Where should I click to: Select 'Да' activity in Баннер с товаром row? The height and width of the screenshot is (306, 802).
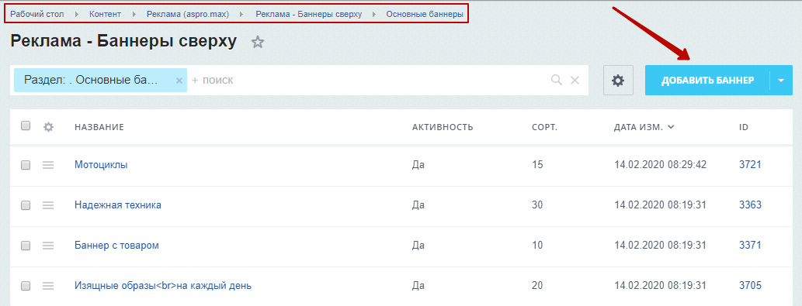(418, 246)
